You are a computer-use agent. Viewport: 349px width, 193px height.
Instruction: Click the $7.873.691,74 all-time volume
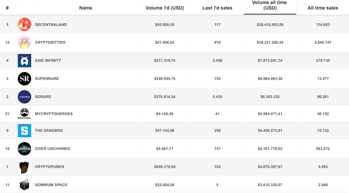(270, 60)
